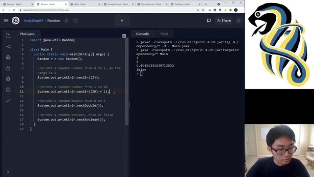The image size is (314, 177).
Task: Open the AndyDiep09 profile link
Action: (x=33, y=21)
